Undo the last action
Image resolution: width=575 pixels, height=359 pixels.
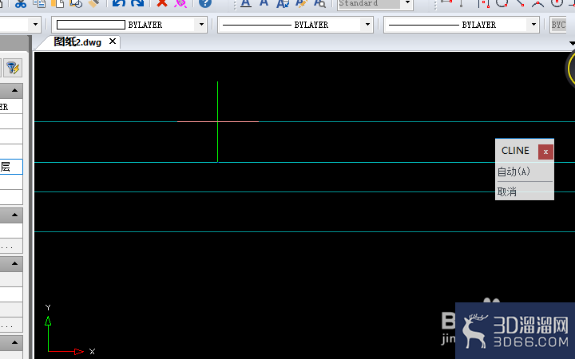(119, 3)
